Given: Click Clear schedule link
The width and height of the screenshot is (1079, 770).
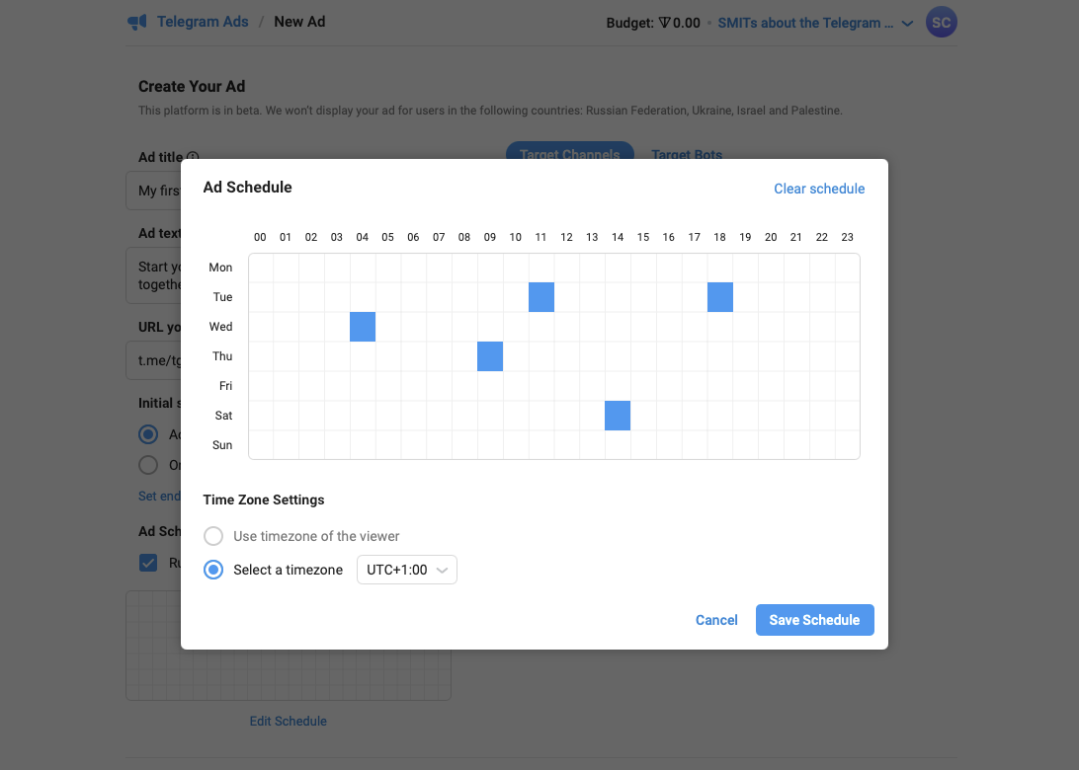Looking at the screenshot, I should [819, 189].
